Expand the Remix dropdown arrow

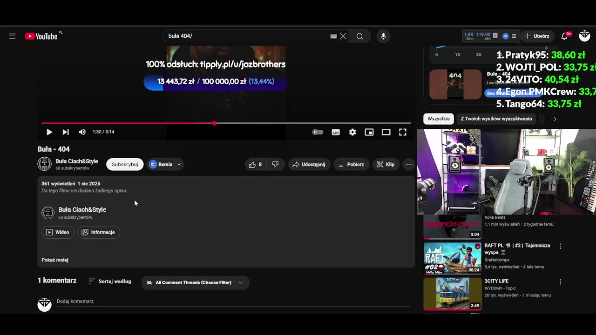point(179,164)
